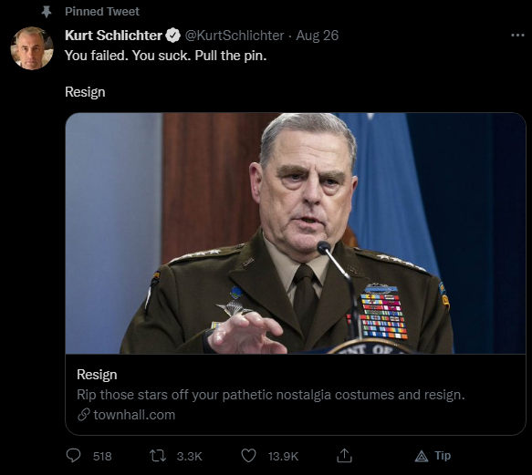Click the verified checkmark badge
The height and width of the screenshot is (475, 532).
click(173, 36)
